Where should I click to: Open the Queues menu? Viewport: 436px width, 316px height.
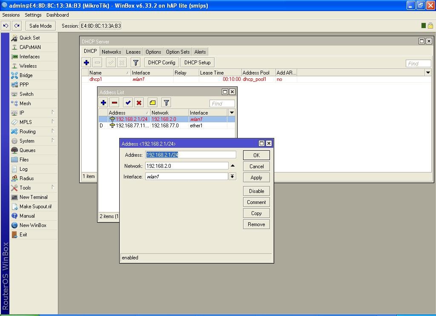[x=27, y=150]
